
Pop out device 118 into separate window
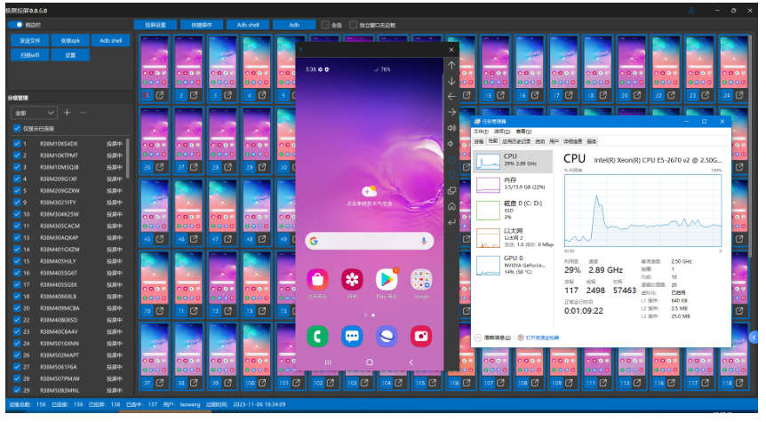point(739,383)
